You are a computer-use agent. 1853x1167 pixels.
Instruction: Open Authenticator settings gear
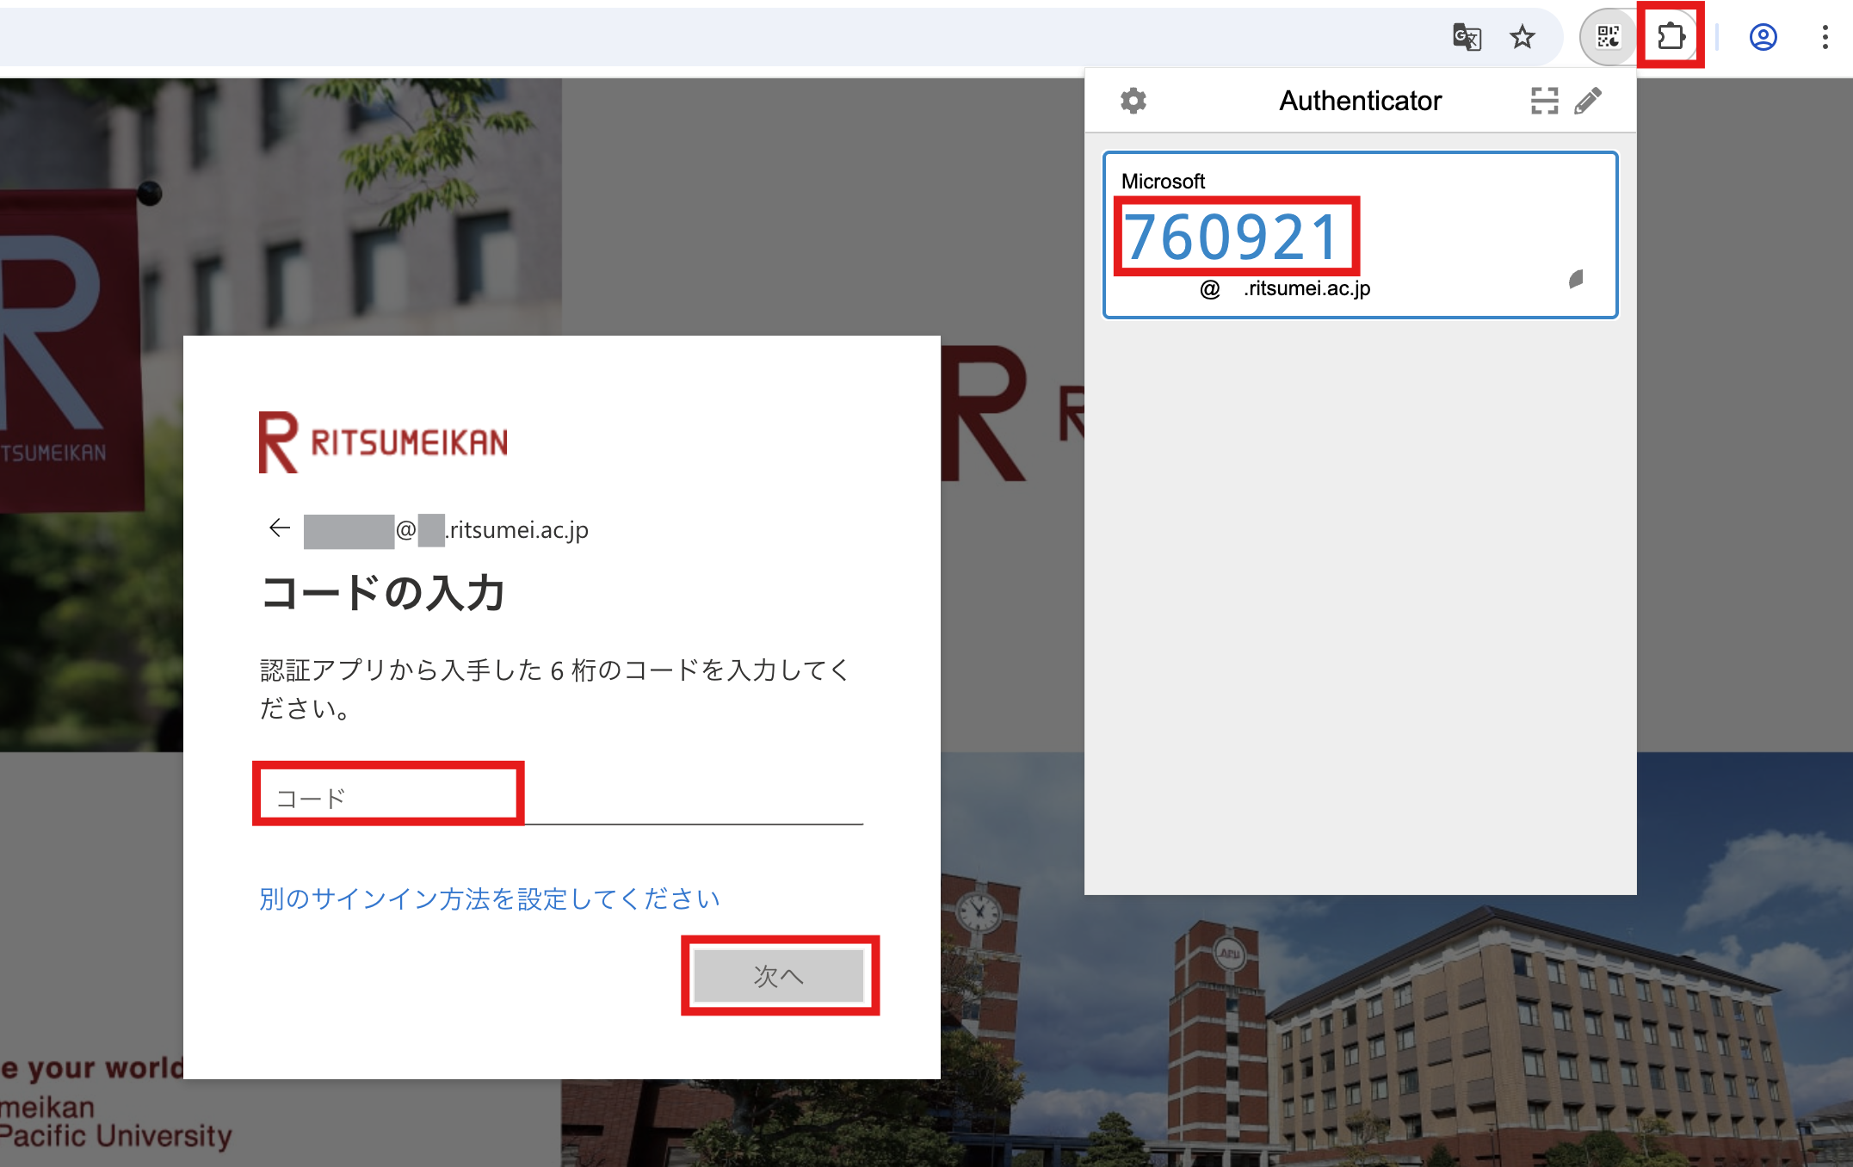(1133, 101)
